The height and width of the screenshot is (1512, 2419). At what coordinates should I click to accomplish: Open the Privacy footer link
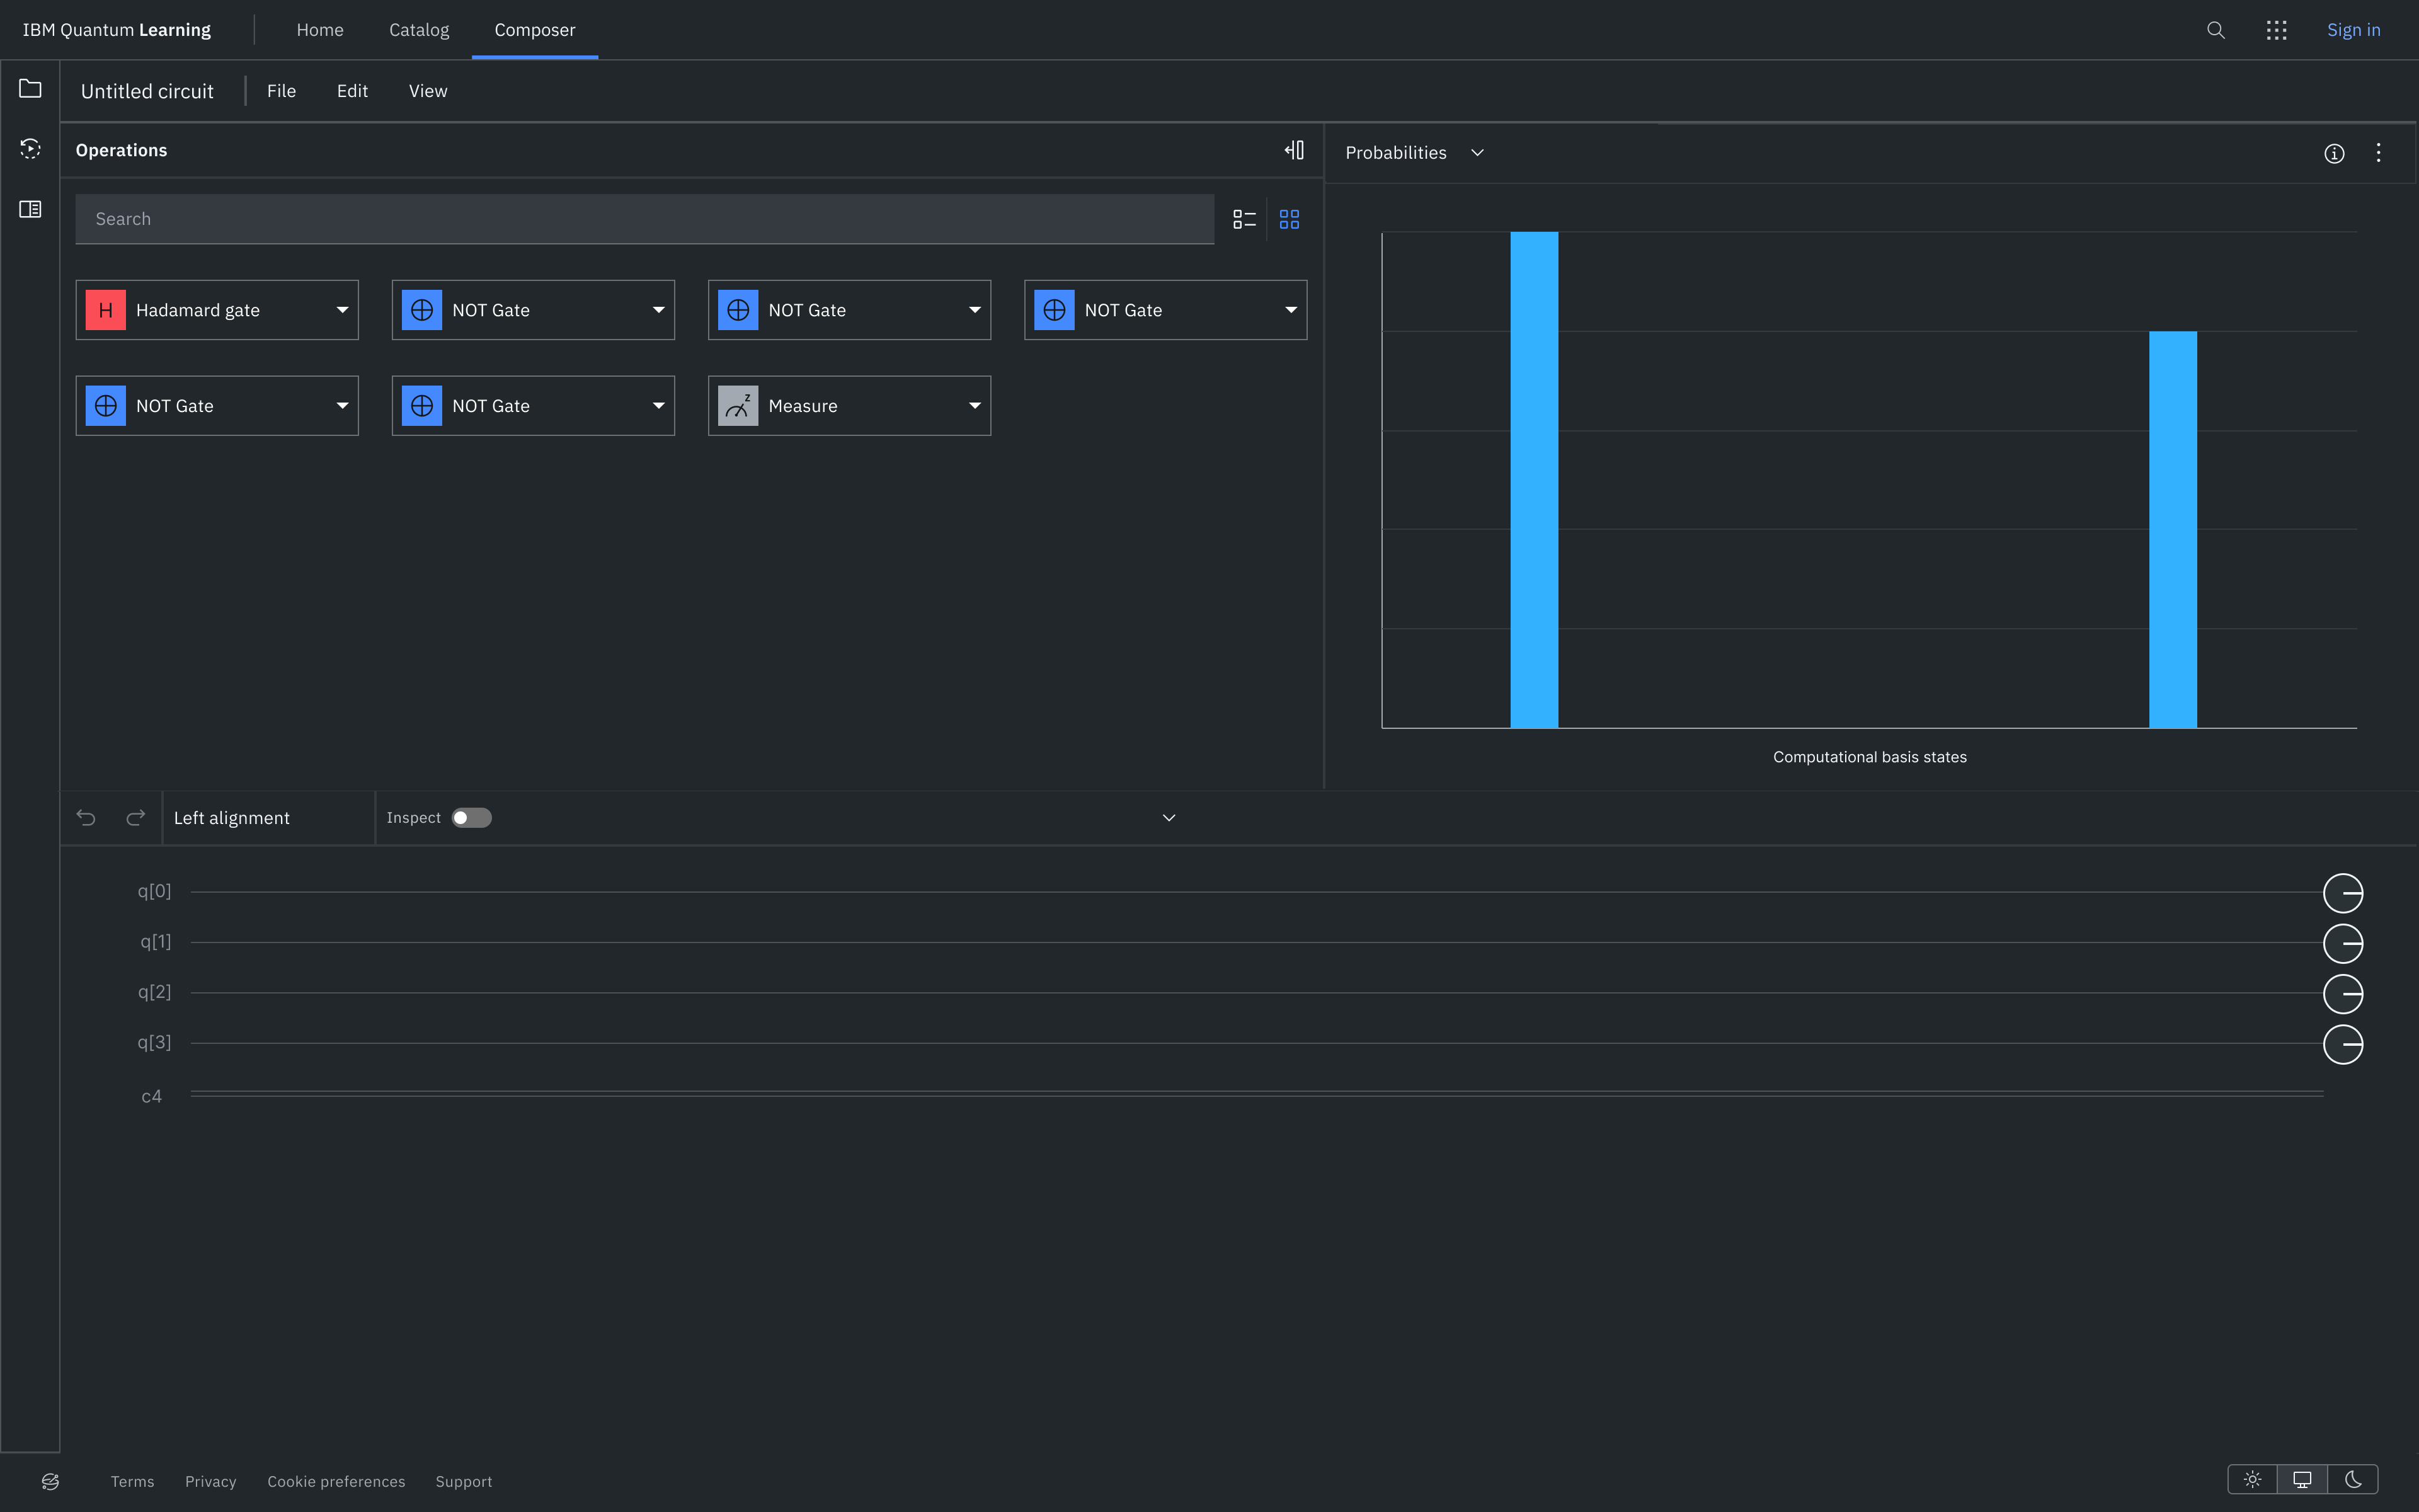tap(210, 1481)
